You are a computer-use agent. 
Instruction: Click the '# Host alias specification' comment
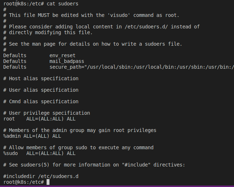click(x=41, y=78)
